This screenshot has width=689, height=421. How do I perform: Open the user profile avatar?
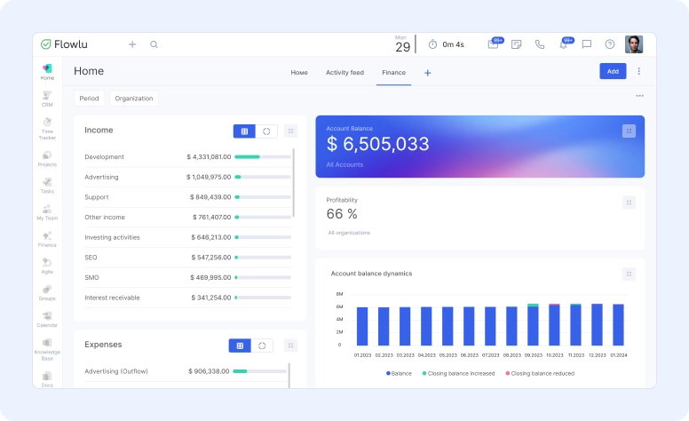[634, 44]
